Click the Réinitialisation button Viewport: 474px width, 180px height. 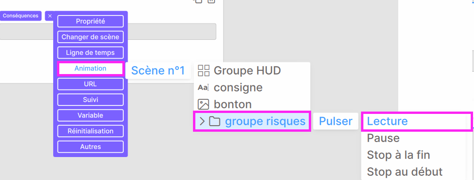[90, 131]
